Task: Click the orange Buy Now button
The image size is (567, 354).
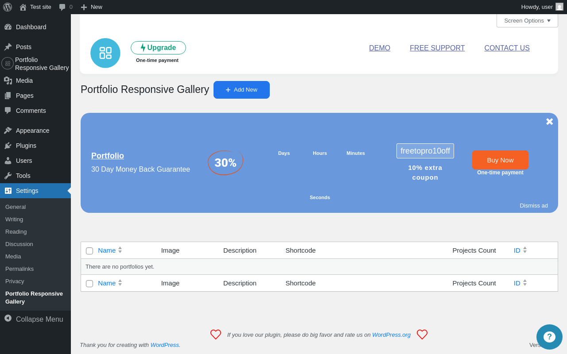Action: tap(500, 160)
